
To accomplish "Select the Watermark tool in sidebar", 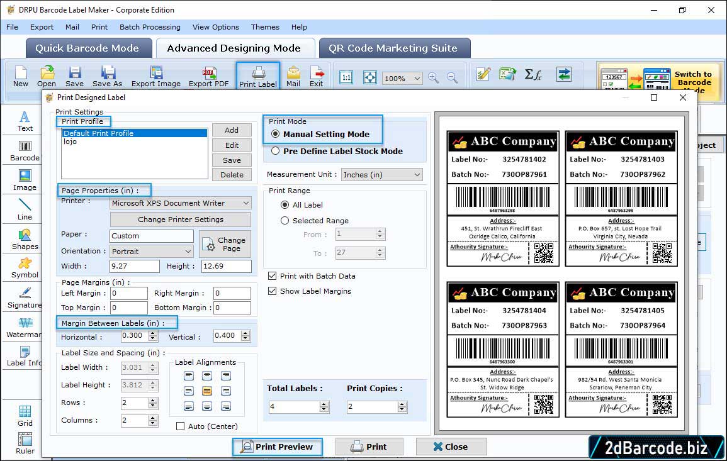I will 25,328.
